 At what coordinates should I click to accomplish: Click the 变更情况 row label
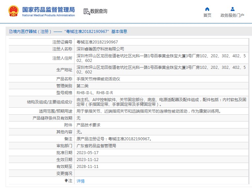64,173
